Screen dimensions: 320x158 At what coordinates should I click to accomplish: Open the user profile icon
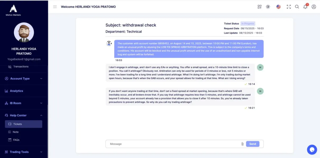(314, 7)
